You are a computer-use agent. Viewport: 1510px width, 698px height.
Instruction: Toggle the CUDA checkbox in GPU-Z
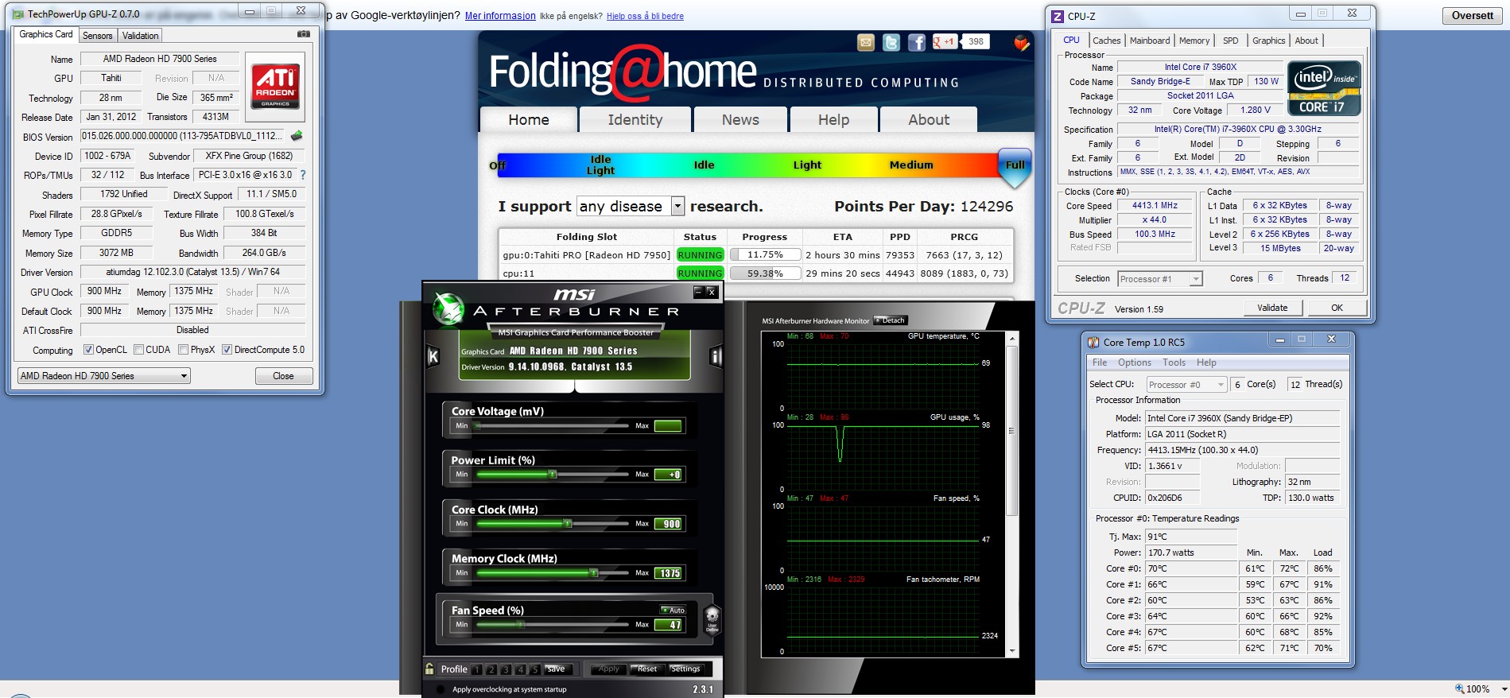pos(139,349)
